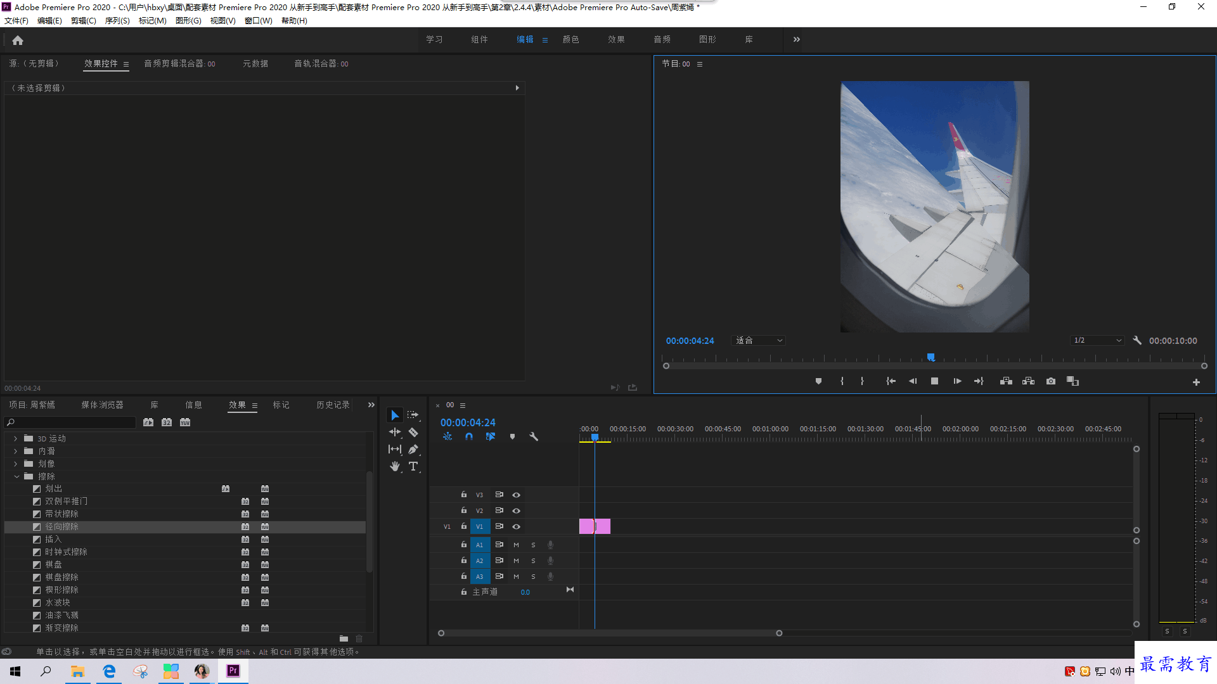Open the comparison view button
The image size is (1217, 684).
point(1072,381)
